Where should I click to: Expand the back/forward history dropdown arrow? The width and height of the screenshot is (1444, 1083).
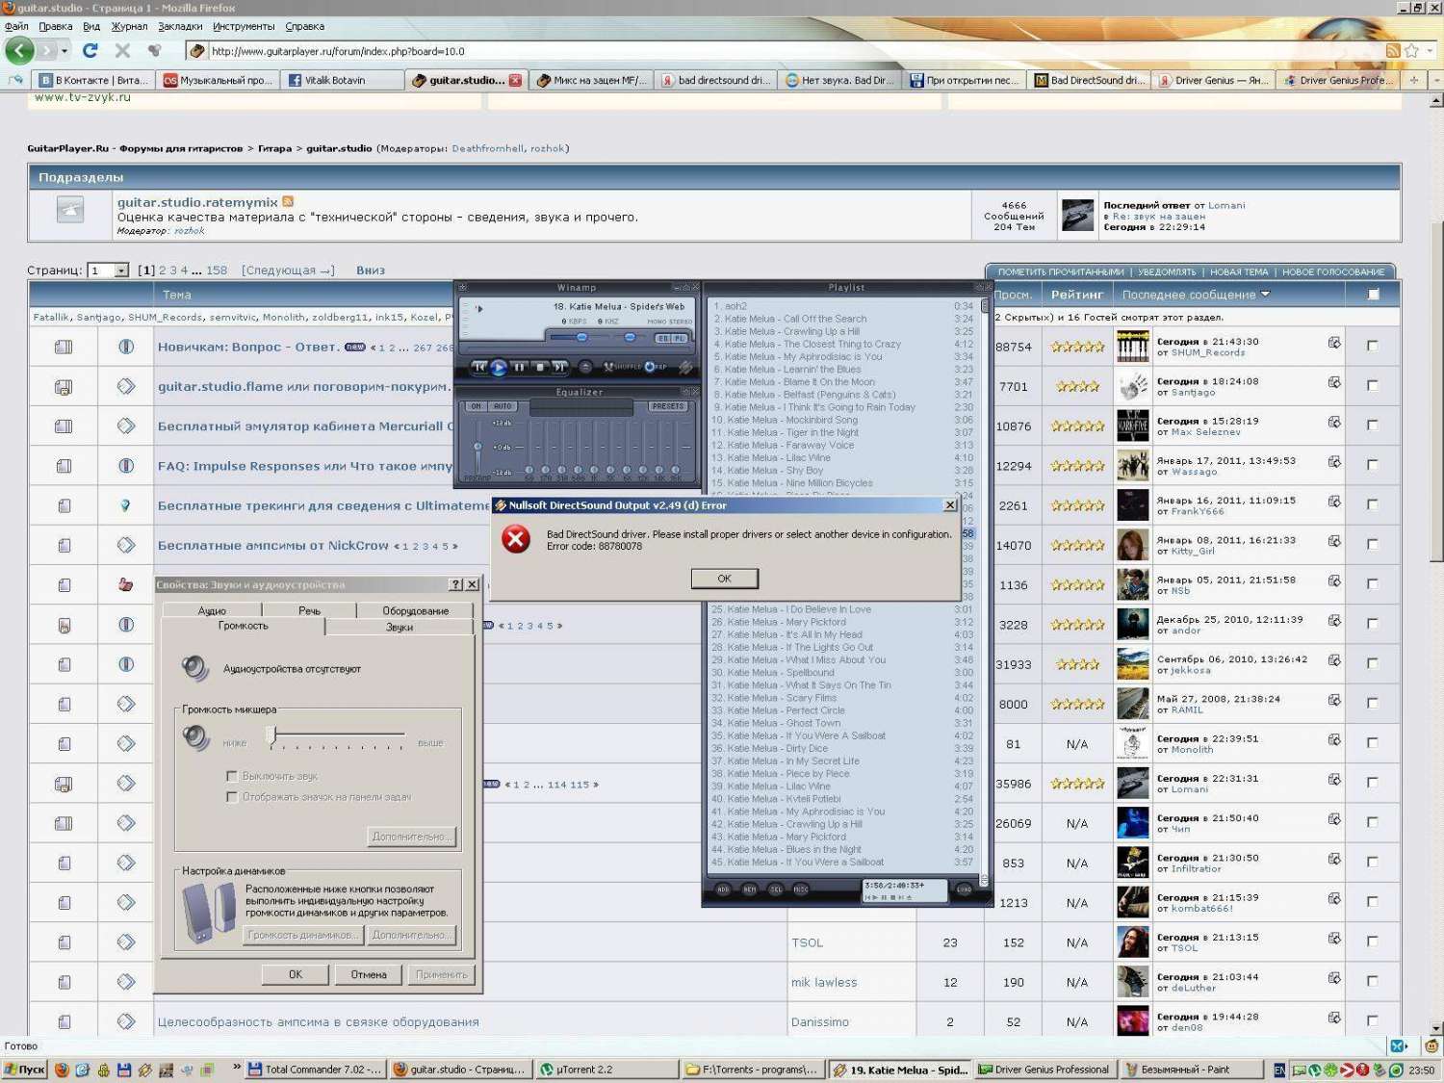click(x=64, y=51)
